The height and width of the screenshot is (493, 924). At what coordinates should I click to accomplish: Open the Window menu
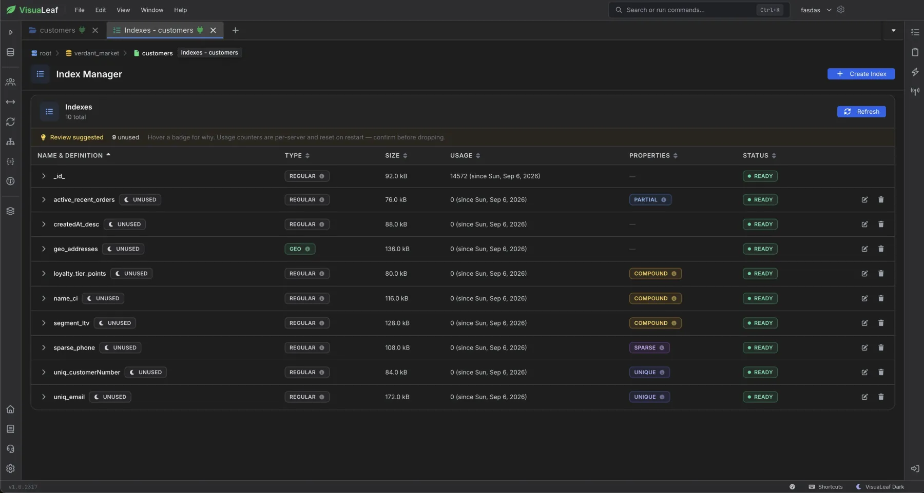152,10
